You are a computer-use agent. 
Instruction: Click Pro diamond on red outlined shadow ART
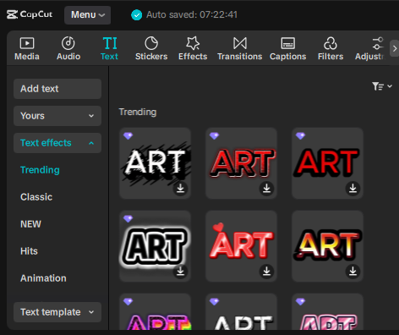(214, 136)
